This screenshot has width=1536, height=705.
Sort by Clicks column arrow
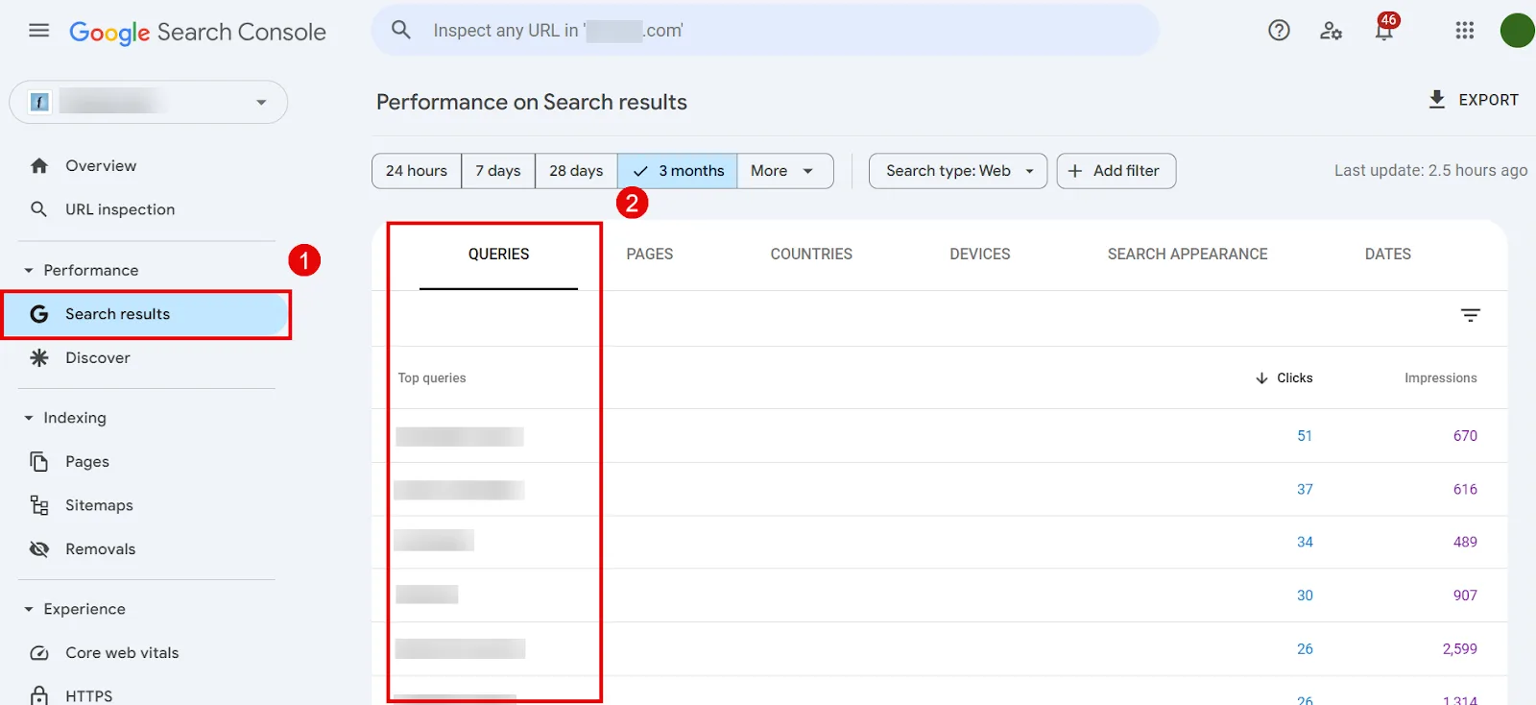tap(1261, 378)
